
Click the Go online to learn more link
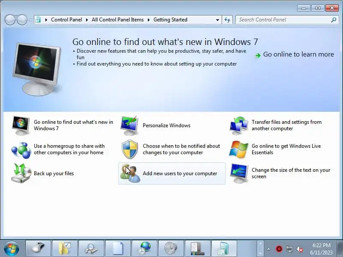[298, 54]
